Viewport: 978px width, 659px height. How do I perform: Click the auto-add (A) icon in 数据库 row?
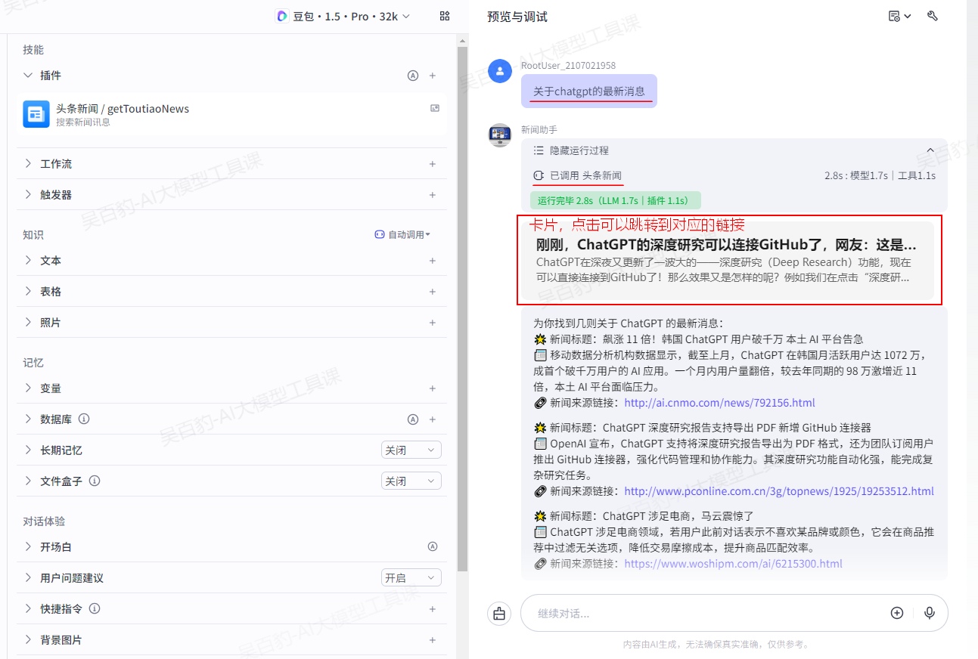[413, 419]
